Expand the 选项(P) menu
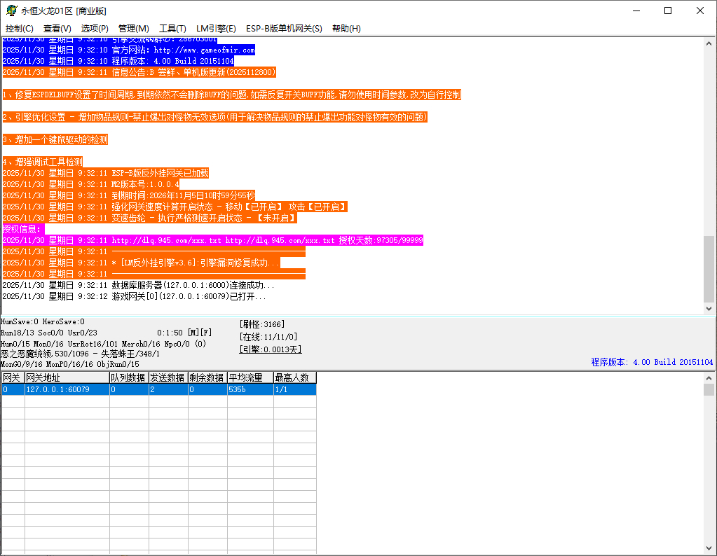 [x=95, y=28]
